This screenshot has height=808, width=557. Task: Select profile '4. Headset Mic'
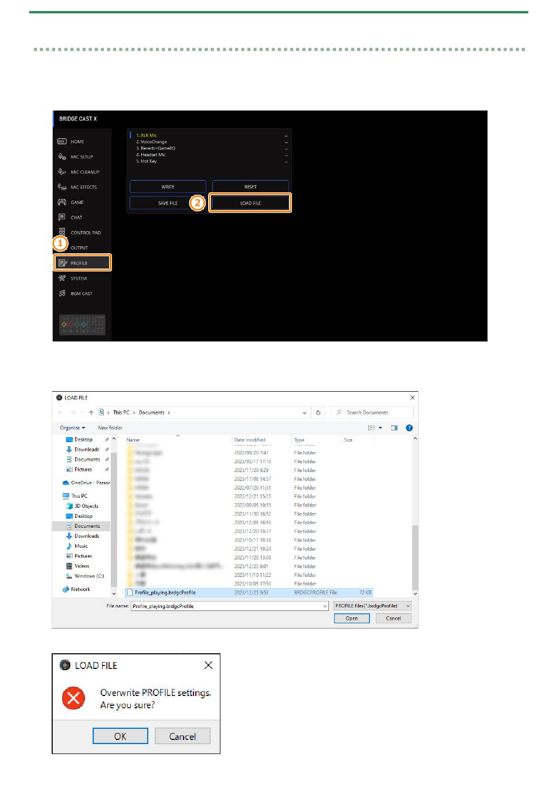coord(209,155)
